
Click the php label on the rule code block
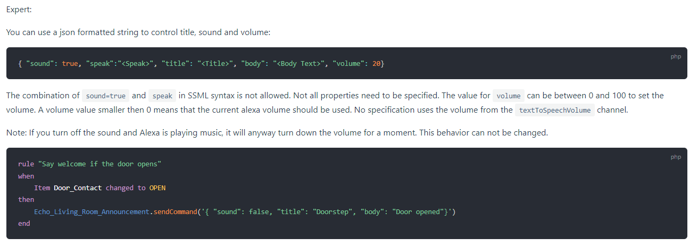coord(675,157)
